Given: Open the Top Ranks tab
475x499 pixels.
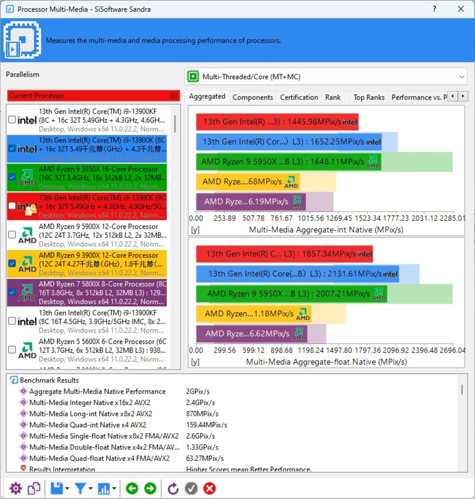Looking at the screenshot, I should [369, 97].
